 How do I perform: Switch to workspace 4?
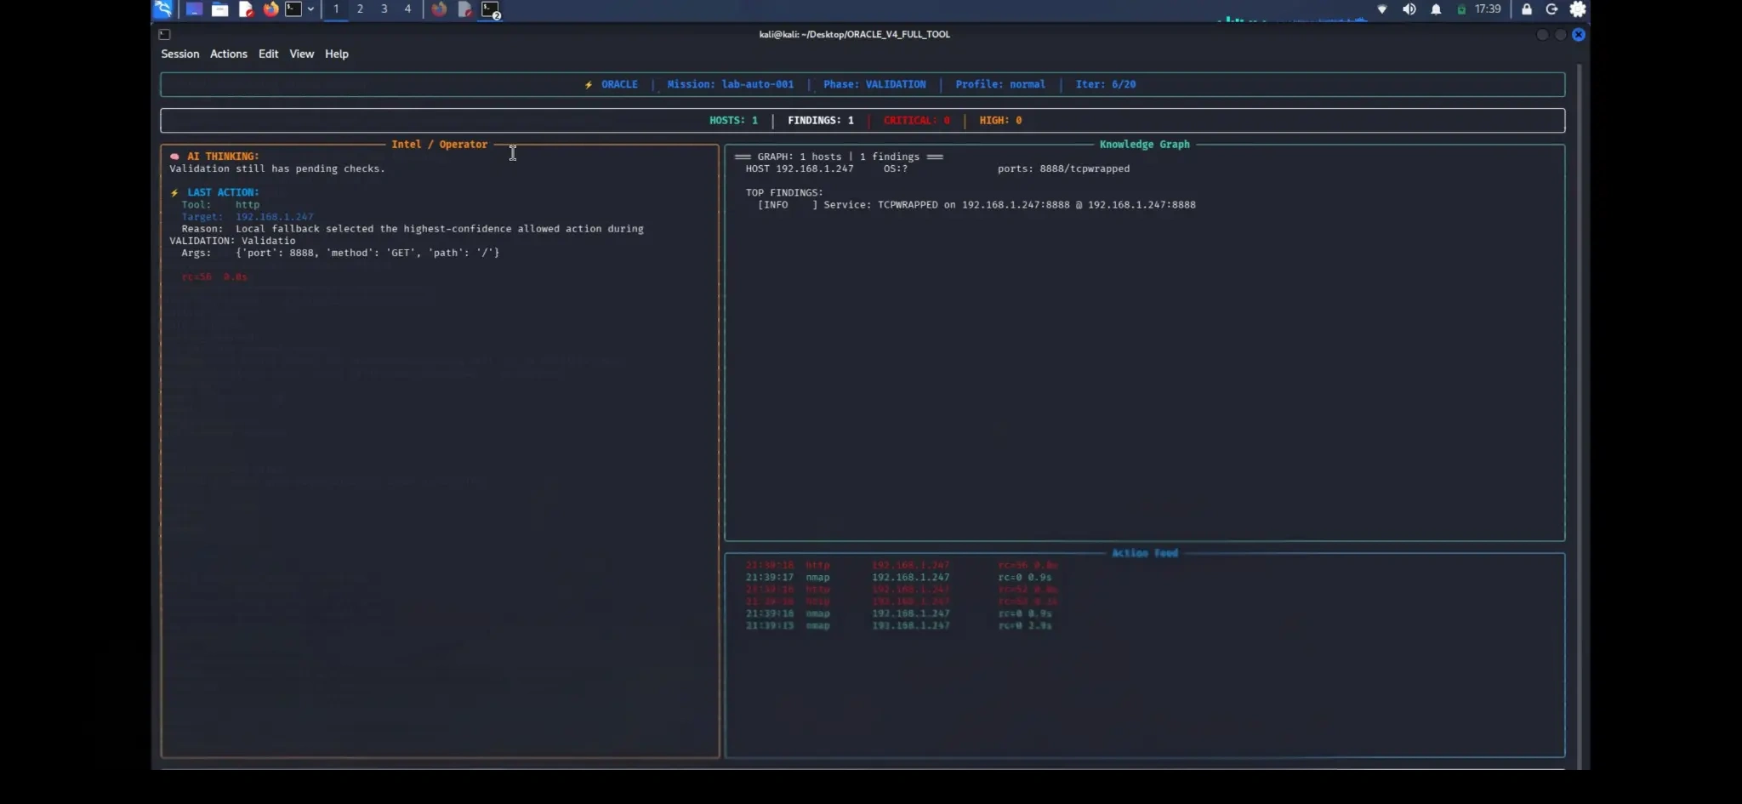click(407, 9)
